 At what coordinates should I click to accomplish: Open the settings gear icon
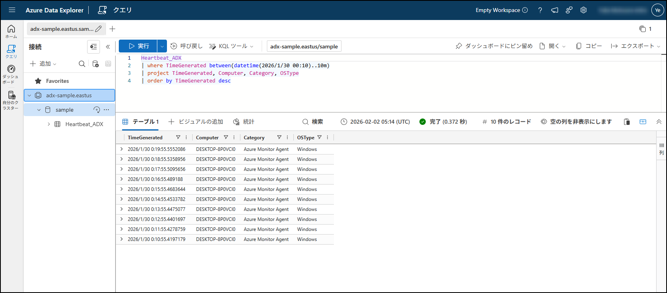[x=584, y=10]
